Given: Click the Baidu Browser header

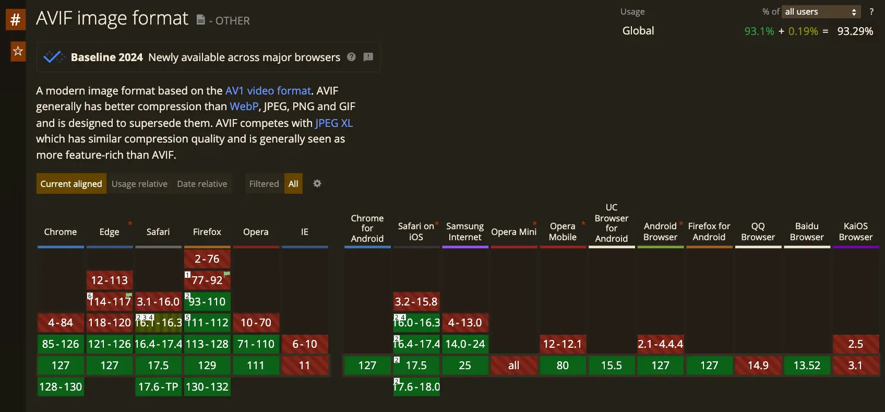Looking at the screenshot, I should point(807,231).
